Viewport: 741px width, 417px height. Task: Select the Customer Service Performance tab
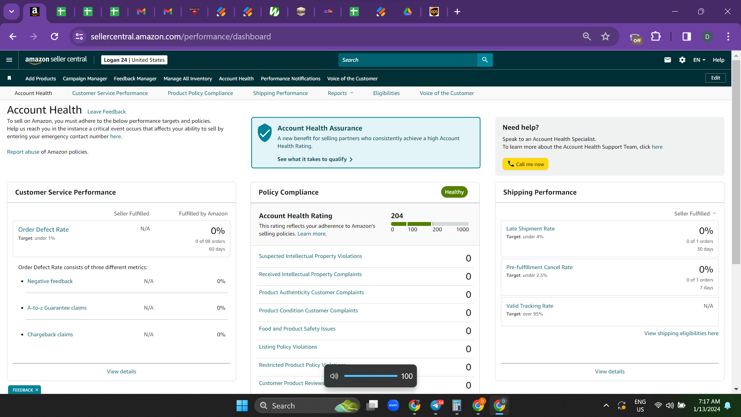click(110, 93)
